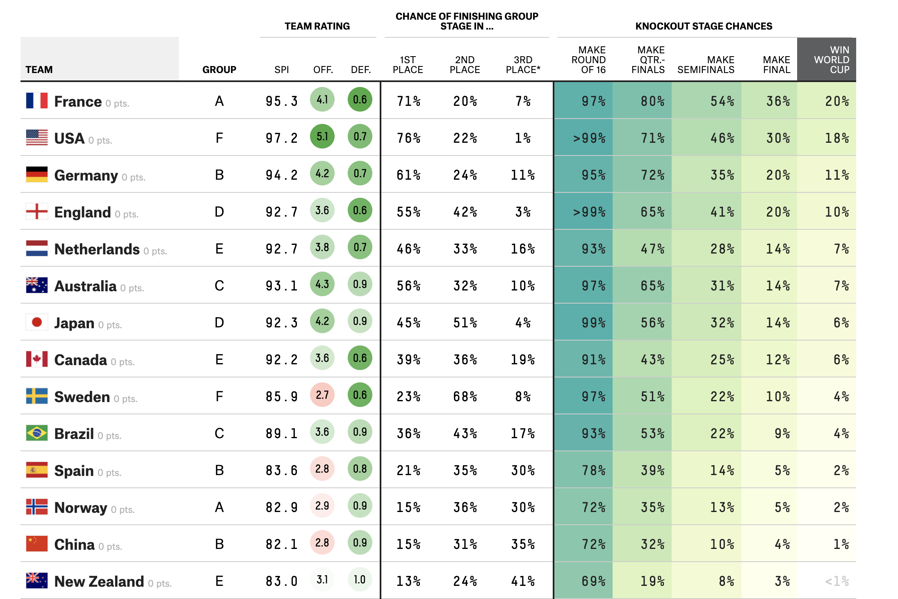The image size is (898, 599).
Task: Sort teams by Group column header
Action: (219, 70)
